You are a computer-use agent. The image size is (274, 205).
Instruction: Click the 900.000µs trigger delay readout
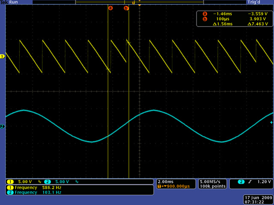[x=178, y=187]
